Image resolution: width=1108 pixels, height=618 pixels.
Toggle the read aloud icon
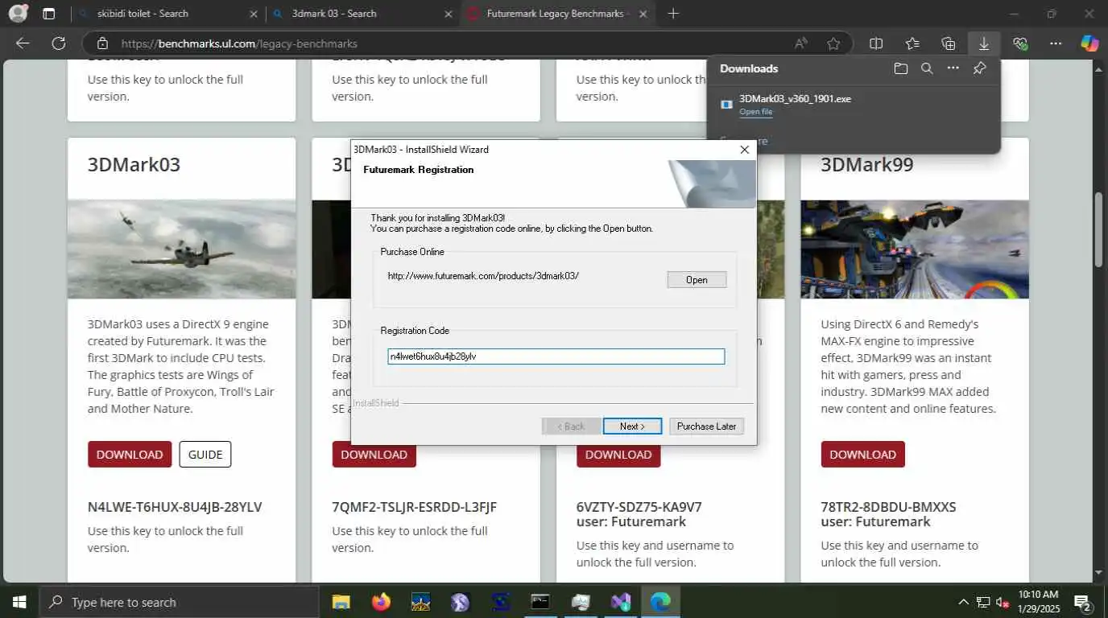[x=801, y=43]
